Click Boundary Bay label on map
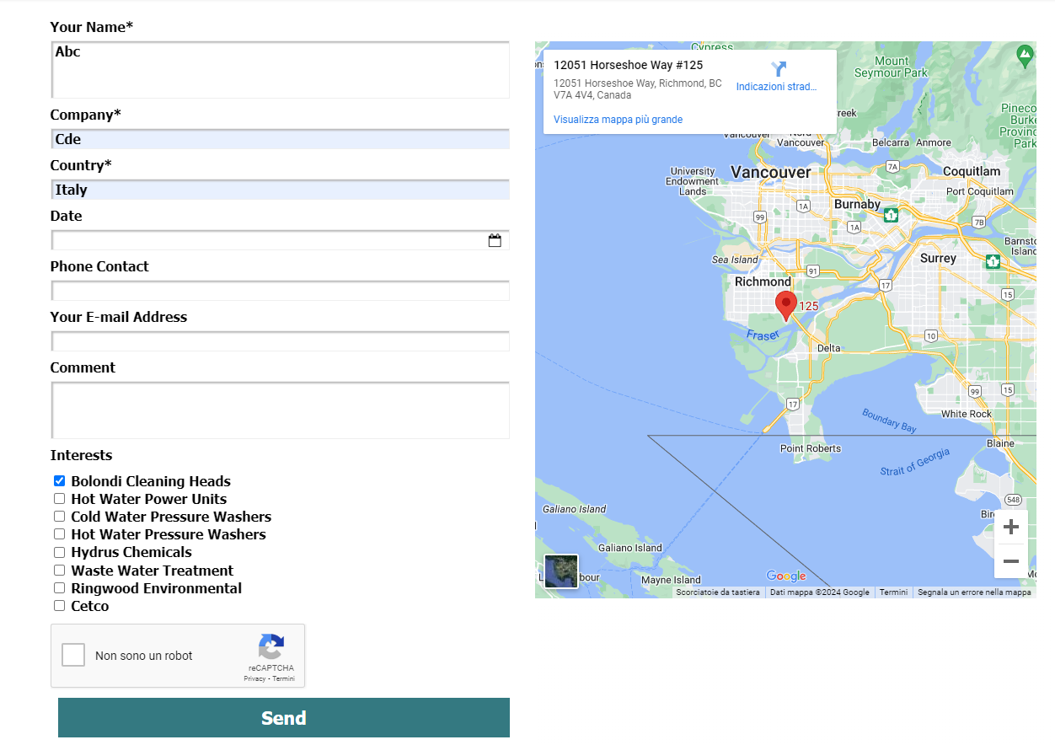Screen dimensions: 1055x745 tap(889, 421)
